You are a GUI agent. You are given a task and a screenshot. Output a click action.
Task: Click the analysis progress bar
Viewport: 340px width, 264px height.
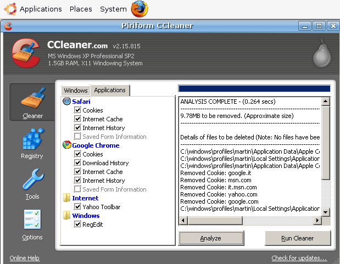pyautogui.click(x=254, y=89)
